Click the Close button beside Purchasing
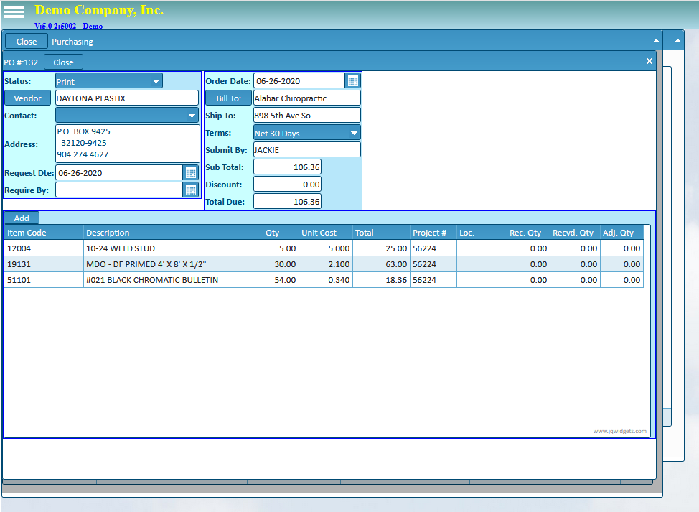Image resolution: width=699 pixels, height=512 pixels. 27,42
